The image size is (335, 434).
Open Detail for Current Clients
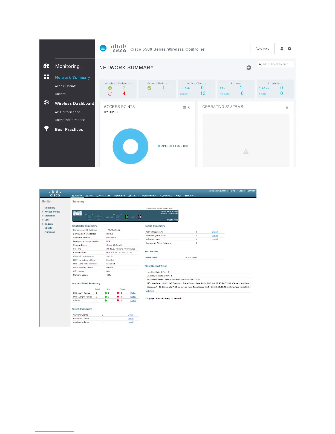coord(131,315)
